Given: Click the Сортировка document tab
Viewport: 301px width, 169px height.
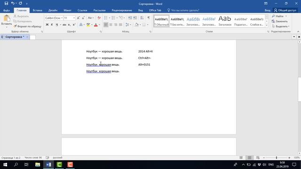Looking at the screenshot, I should (15, 37).
